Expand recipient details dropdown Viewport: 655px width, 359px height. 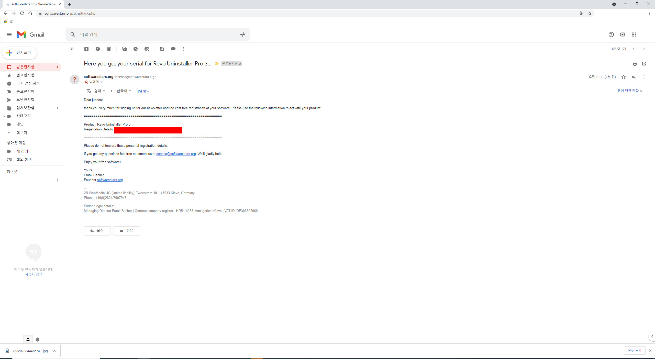click(102, 82)
